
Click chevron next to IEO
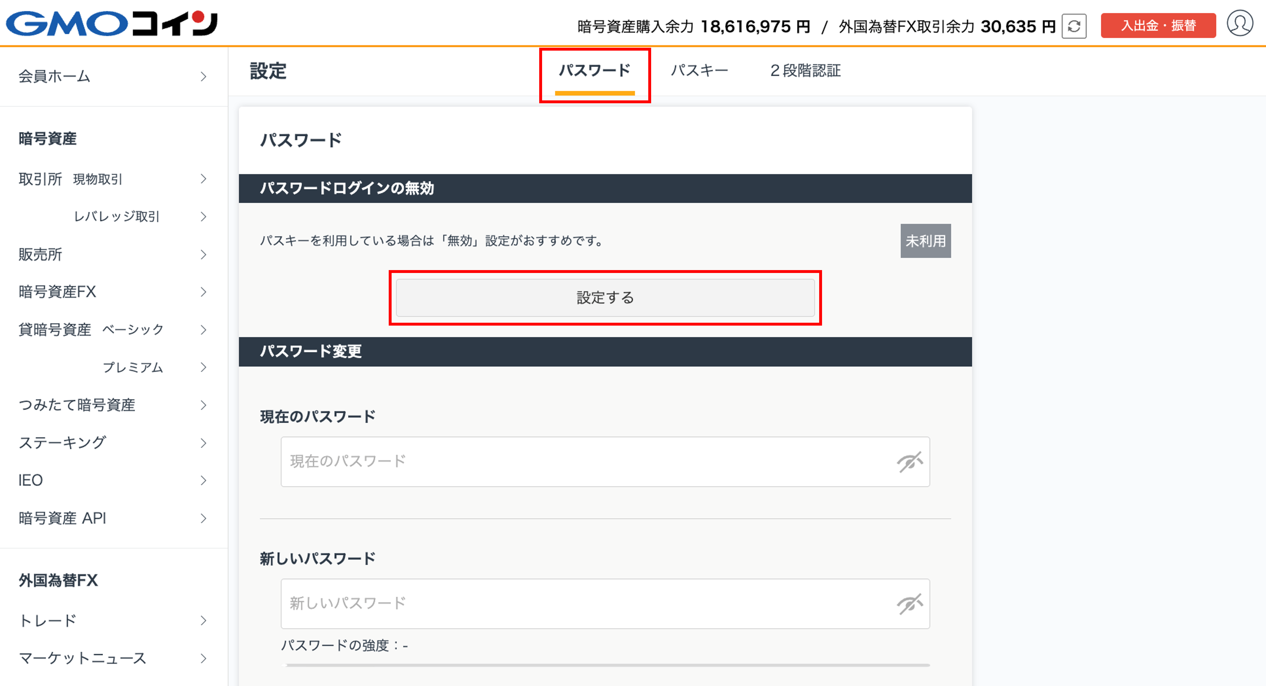point(203,480)
